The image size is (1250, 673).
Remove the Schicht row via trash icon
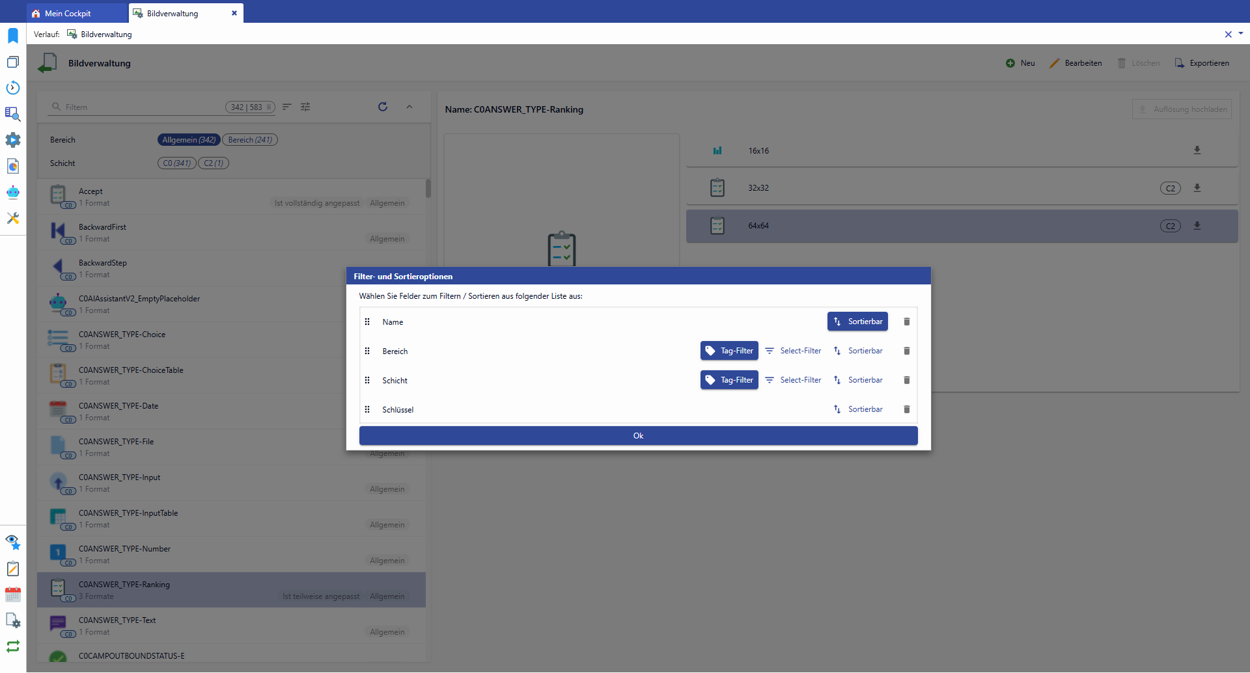pyautogui.click(x=906, y=380)
